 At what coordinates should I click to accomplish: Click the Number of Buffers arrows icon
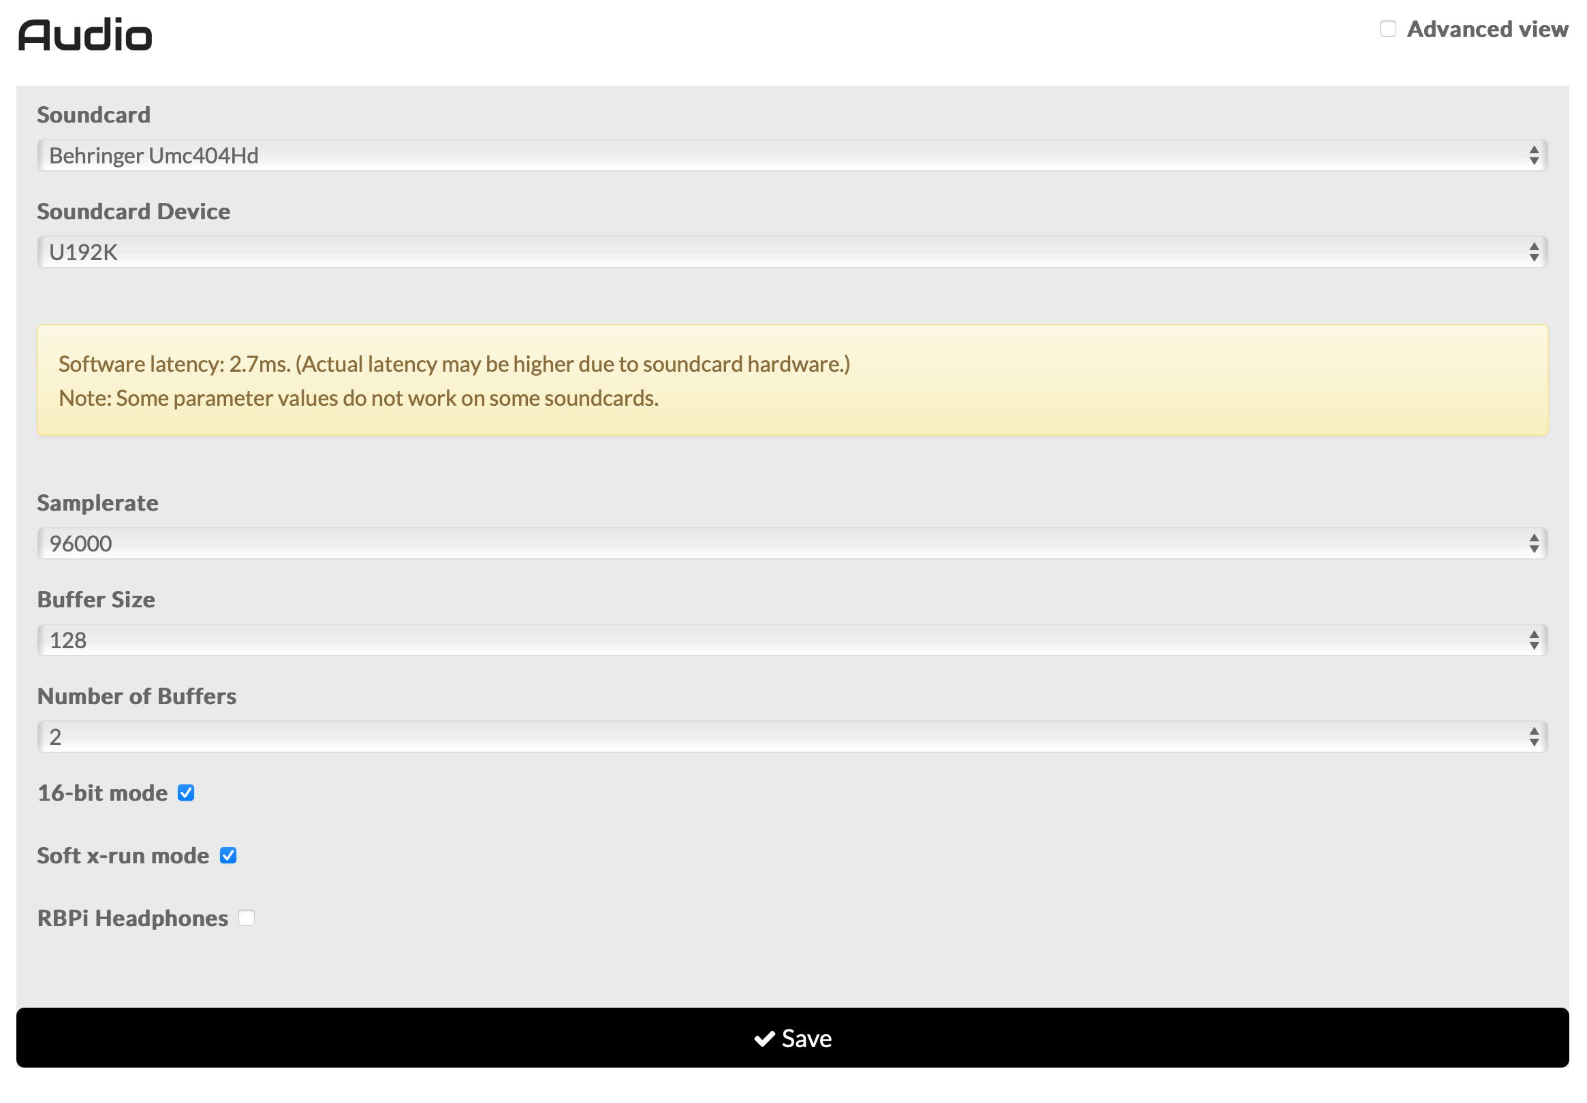tap(1533, 737)
